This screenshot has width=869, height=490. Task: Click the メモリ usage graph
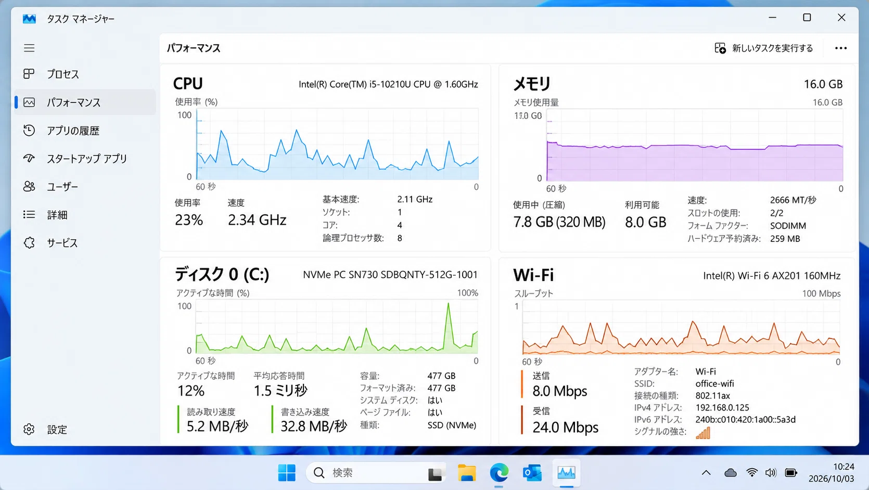click(x=695, y=145)
